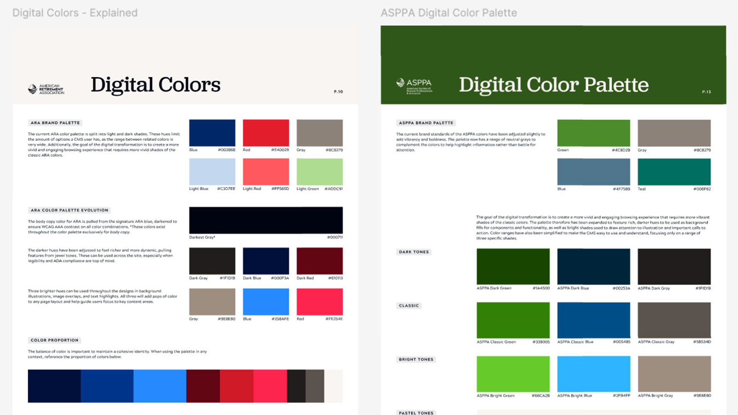Select the ARA brand palette description paragraph

(x=104, y=144)
